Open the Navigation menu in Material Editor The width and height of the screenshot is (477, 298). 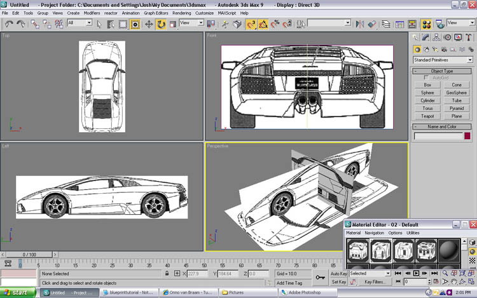(374, 233)
